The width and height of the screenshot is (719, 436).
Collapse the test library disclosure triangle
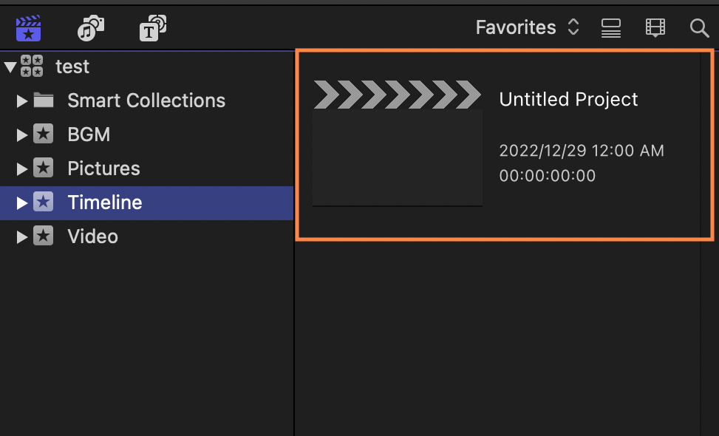pyautogui.click(x=10, y=67)
